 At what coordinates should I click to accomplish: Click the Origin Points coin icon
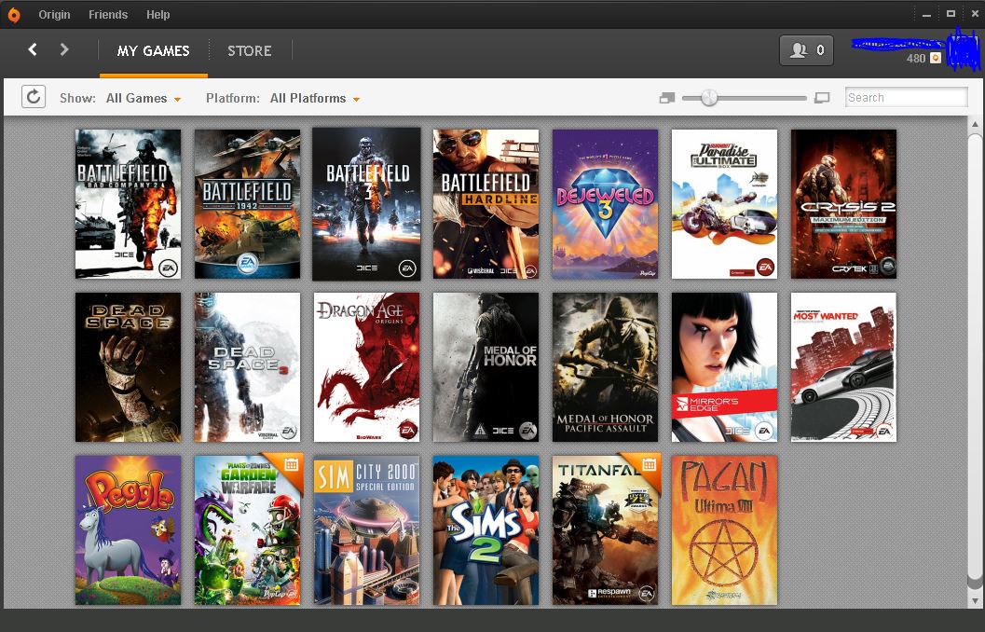tap(936, 58)
